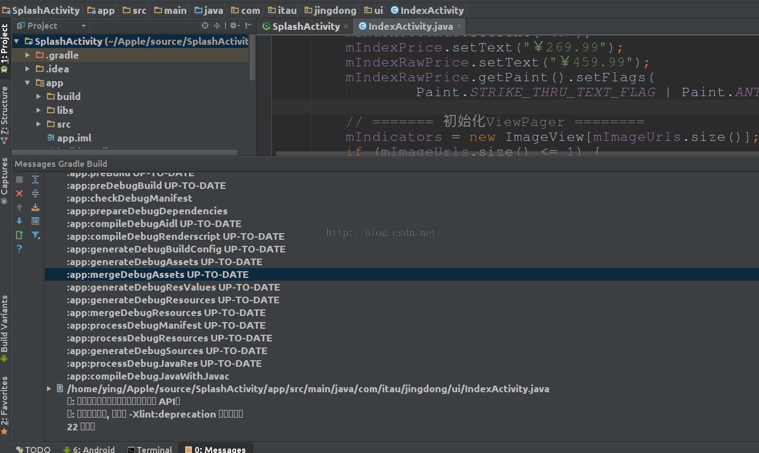Click the src breadcrumb in navigation bar

coord(134,10)
